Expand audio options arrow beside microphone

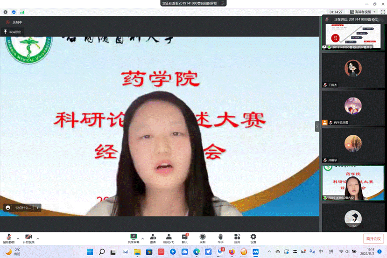coord(18,238)
